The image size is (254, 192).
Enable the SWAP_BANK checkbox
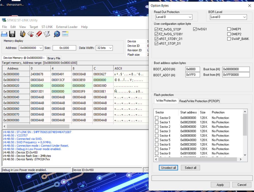click(x=229, y=39)
